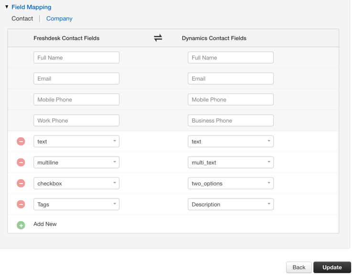356x277 pixels.
Task: Click the Dynamics Mobile Phone field
Action: pyautogui.click(x=231, y=100)
